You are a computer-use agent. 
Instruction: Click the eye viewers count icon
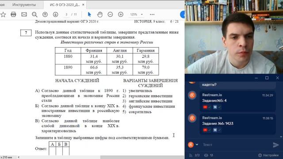click(206, 155)
